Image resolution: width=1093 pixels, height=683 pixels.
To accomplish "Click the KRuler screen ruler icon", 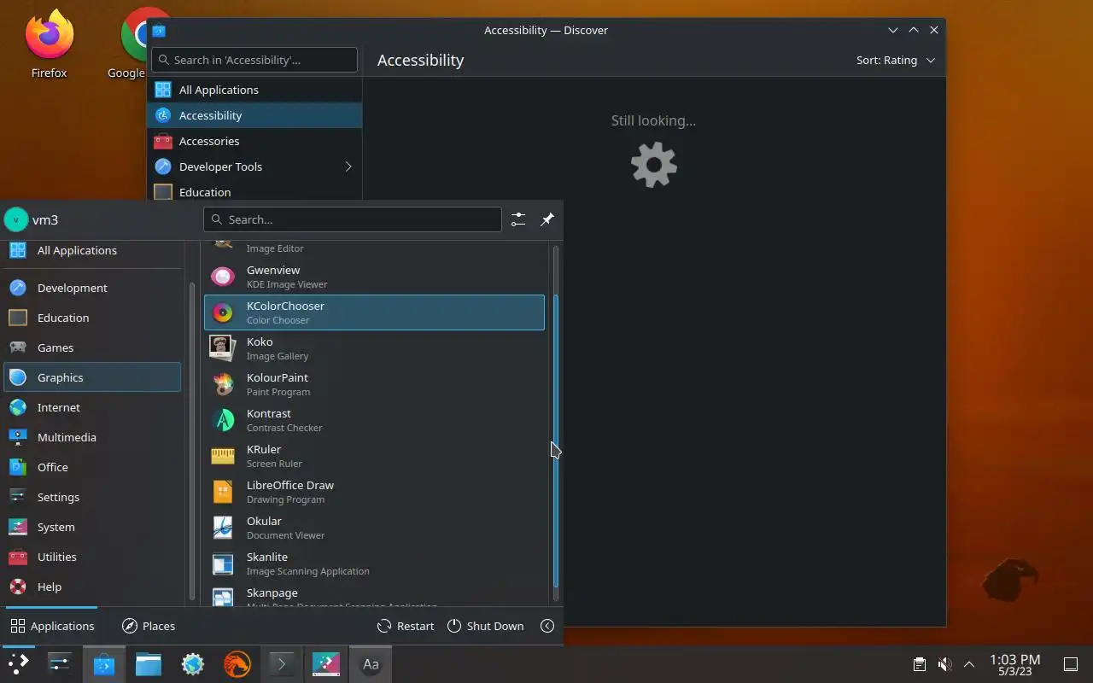I will point(223,456).
